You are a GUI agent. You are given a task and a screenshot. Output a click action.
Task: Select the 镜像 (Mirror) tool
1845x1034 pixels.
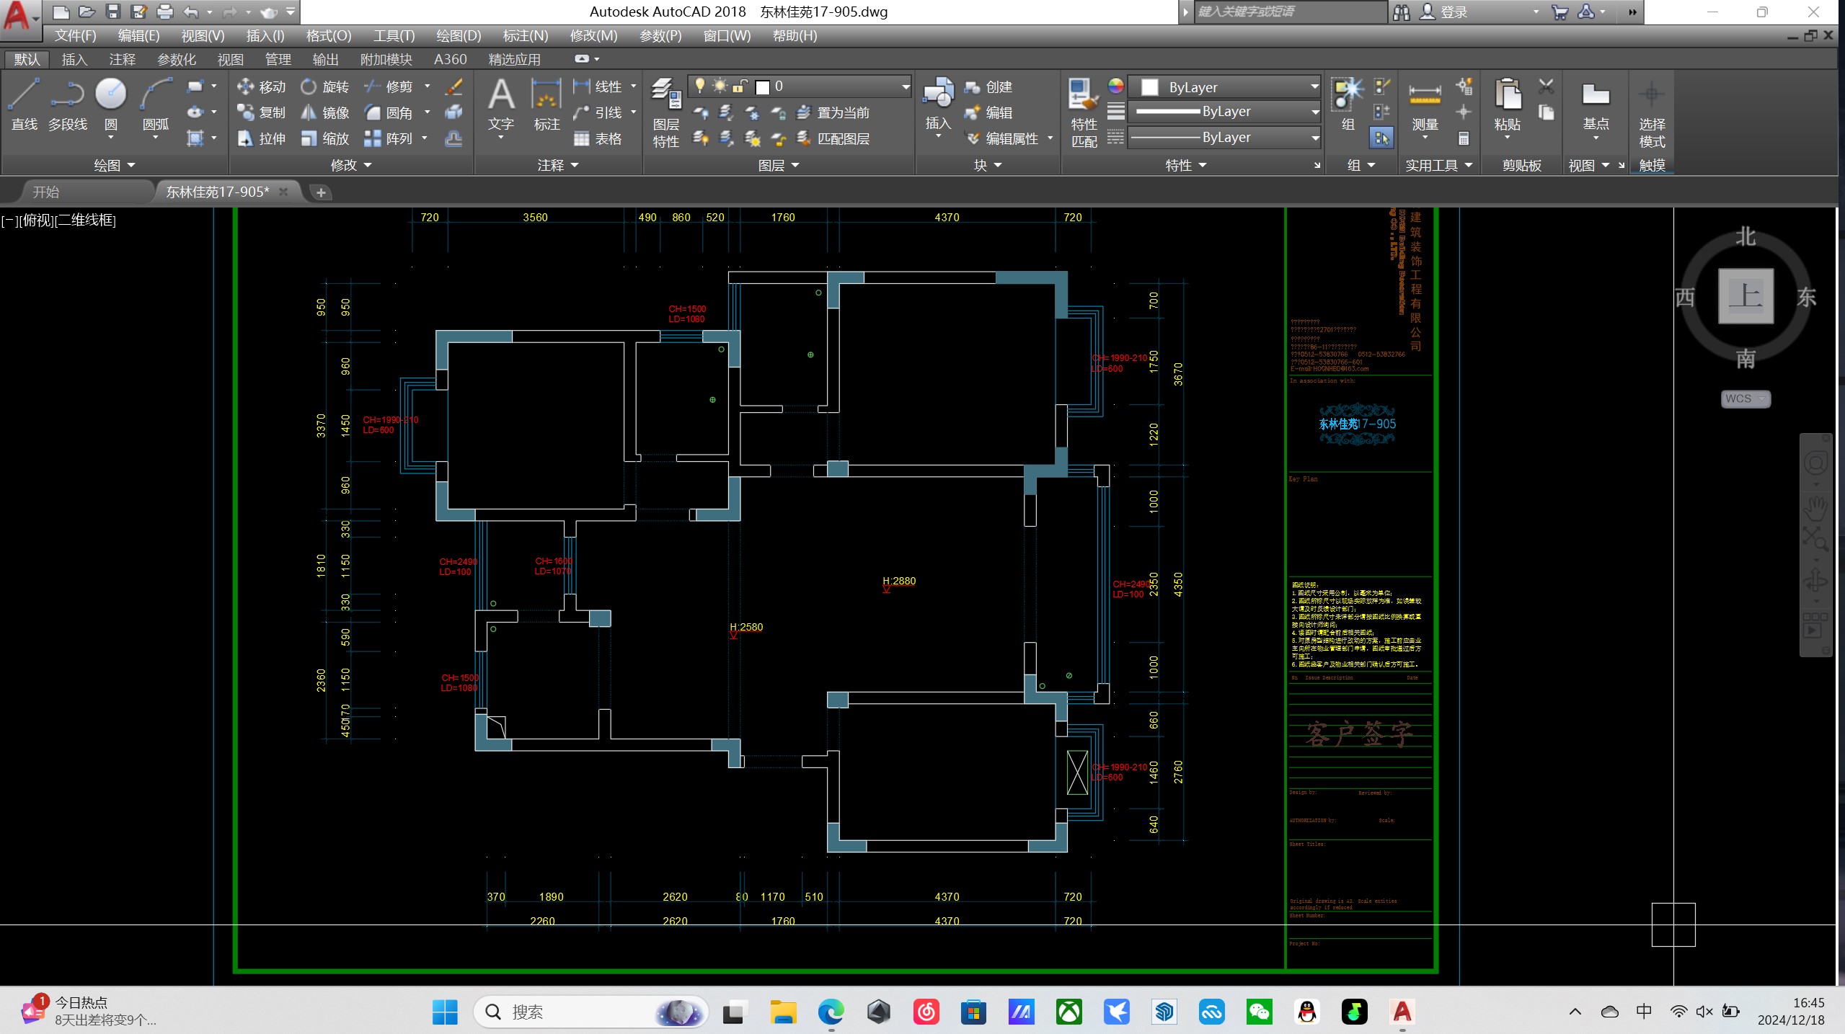click(x=325, y=112)
